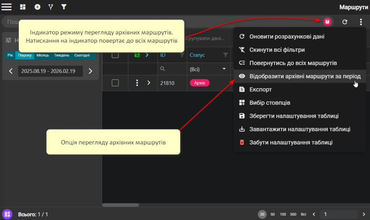Click the green icon in table header
This screenshot has height=220, width=370.
tap(137, 55)
